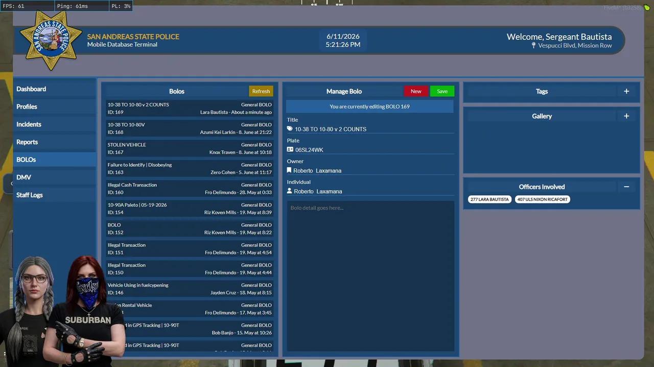Click the editing BOLO 169 notice banner

pyautogui.click(x=369, y=107)
